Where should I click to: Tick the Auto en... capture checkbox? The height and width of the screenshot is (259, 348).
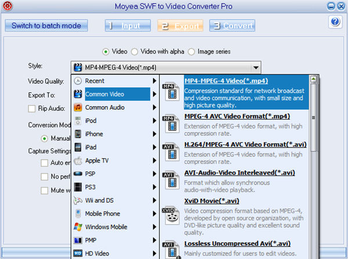45,163
